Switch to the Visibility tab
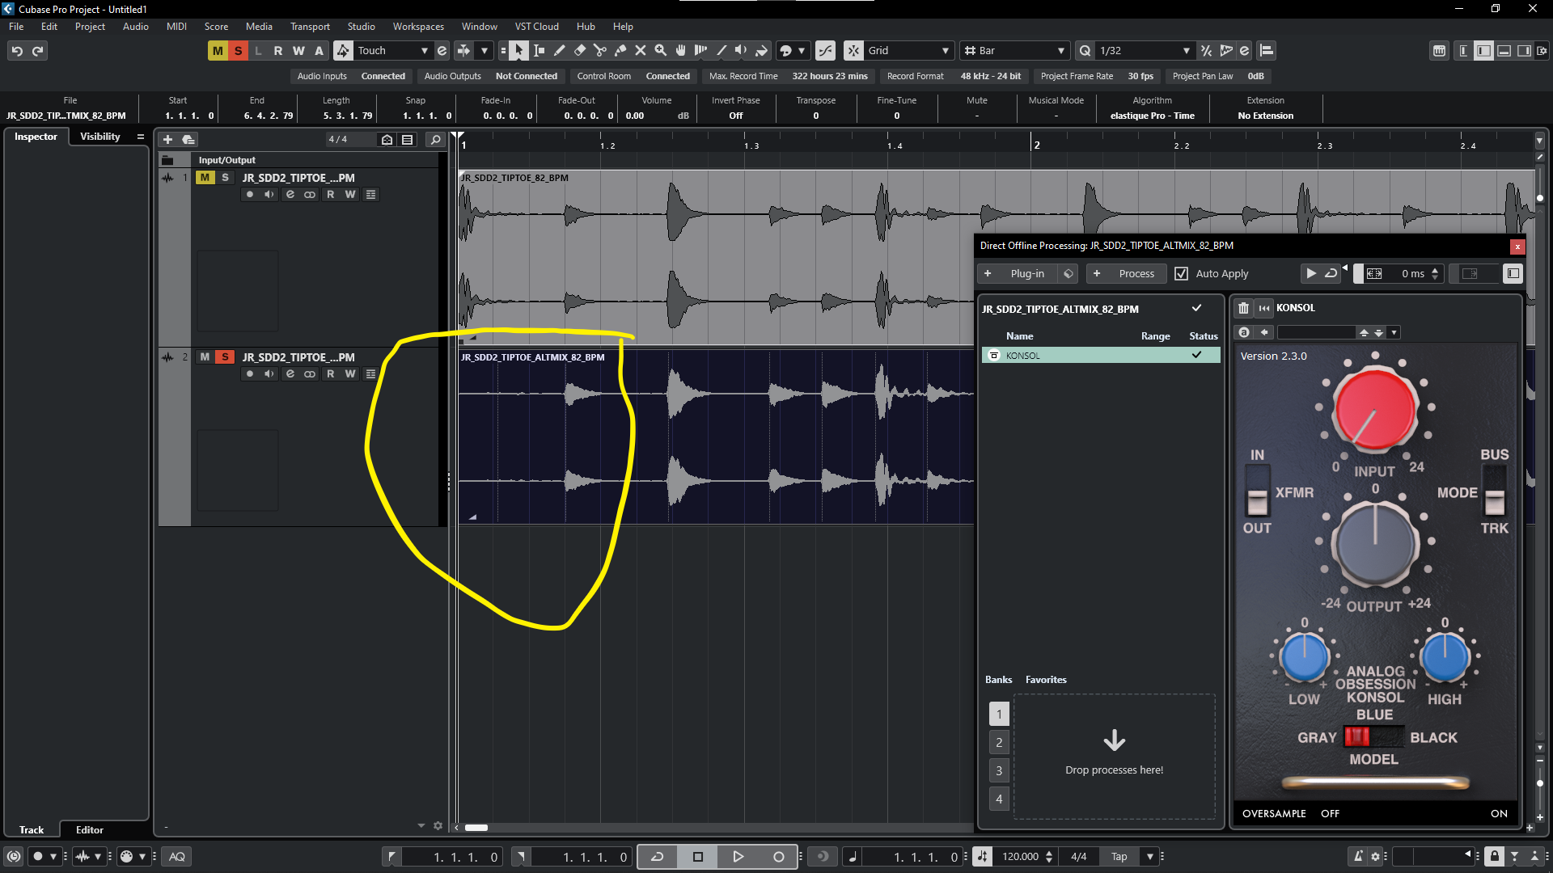1553x873 pixels. click(x=99, y=137)
